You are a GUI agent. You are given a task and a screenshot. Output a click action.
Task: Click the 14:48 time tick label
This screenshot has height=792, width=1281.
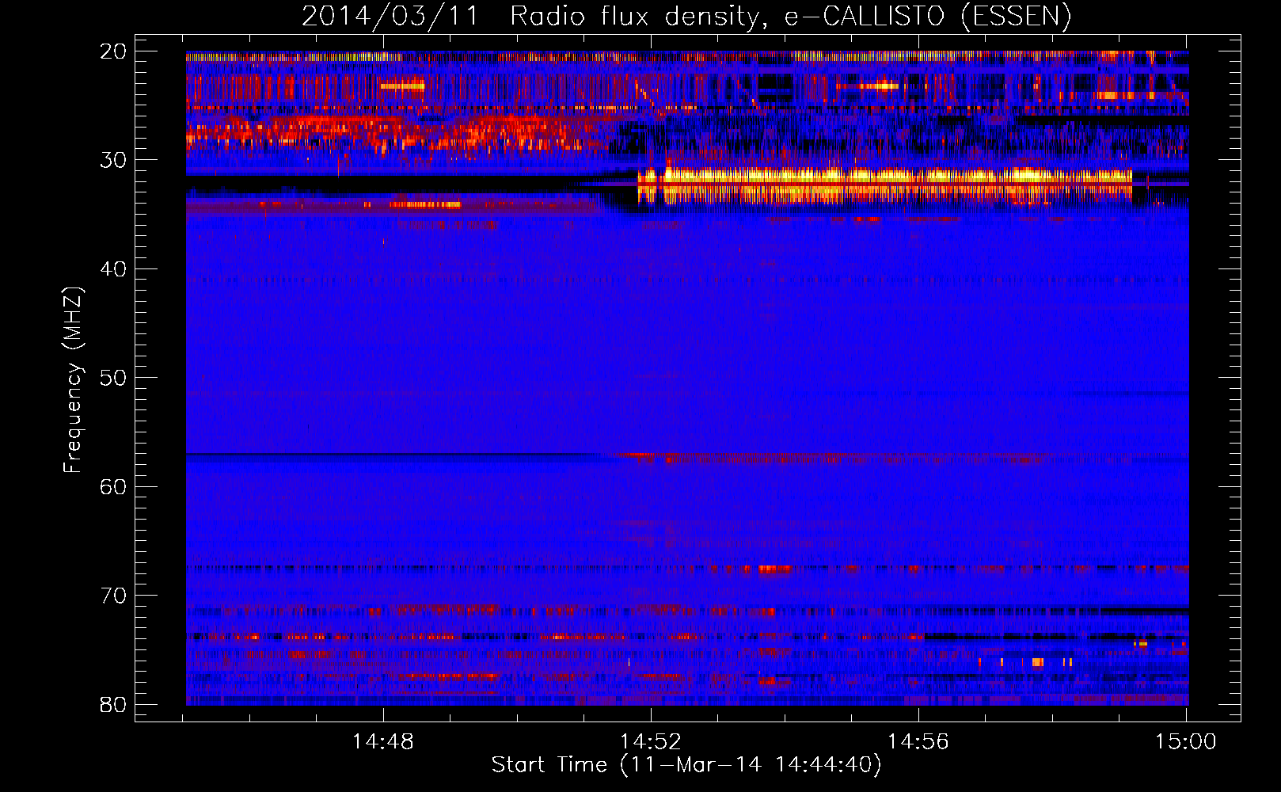[x=383, y=742]
